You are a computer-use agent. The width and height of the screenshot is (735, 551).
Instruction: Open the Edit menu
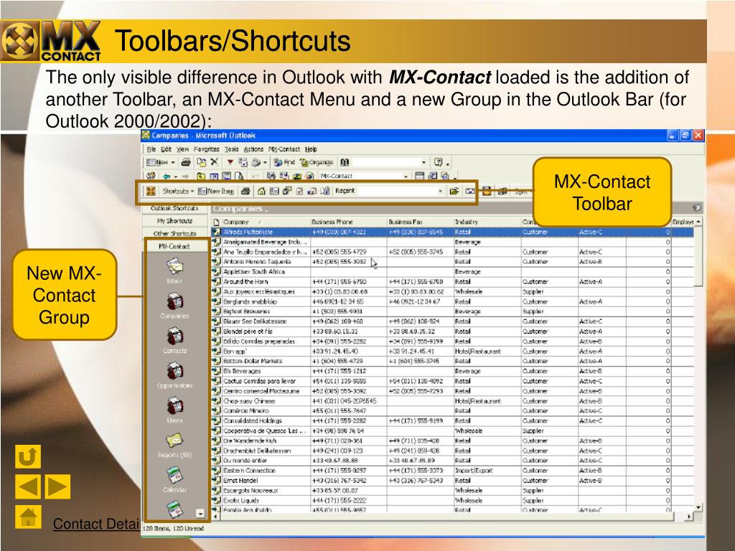(x=166, y=149)
